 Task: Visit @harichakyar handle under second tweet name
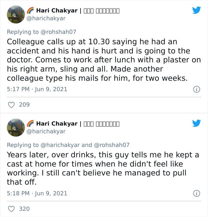tap(46, 131)
